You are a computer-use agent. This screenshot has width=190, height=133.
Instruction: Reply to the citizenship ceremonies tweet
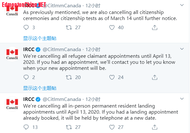click(26, 27)
